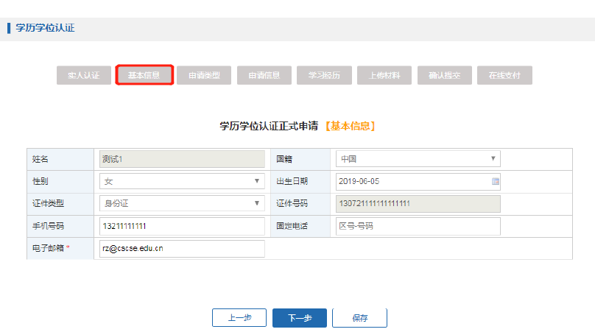The image size is (595, 332).
Task: Click the 上传材料 step tab
Action: tap(384, 75)
